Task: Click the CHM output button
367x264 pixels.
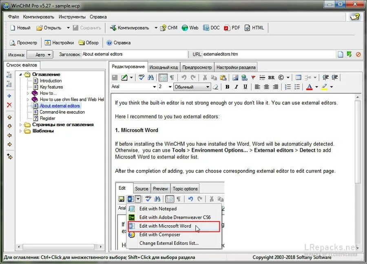Action: [168, 28]
